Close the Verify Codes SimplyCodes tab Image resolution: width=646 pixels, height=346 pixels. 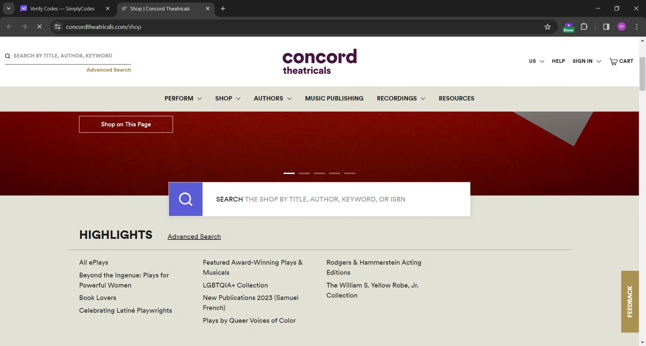point(108,9)
